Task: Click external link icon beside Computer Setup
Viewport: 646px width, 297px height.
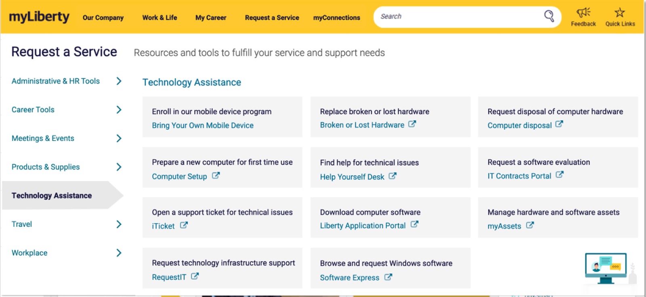Action: click(216, 175)
